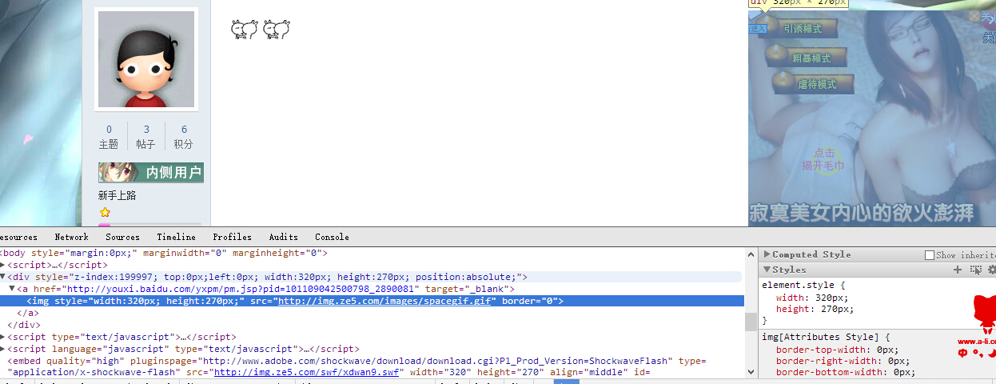Click the 新手上路 user rank text

[x=118, y=195]
